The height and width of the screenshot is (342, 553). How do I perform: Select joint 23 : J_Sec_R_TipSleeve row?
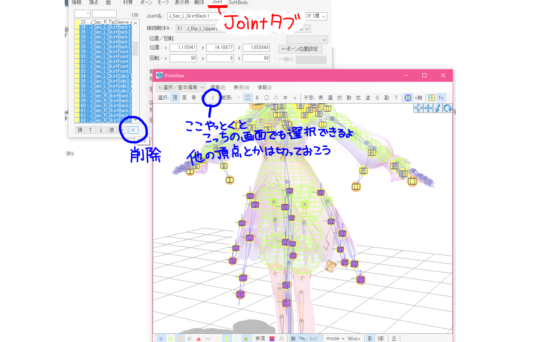pos(103,22)
